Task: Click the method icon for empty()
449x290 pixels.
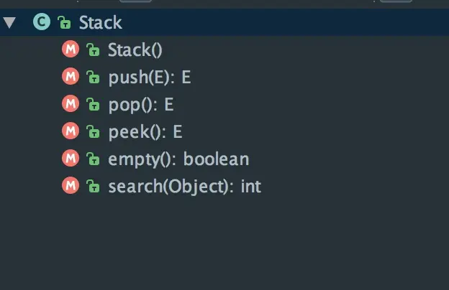Action: click(70, 159)
